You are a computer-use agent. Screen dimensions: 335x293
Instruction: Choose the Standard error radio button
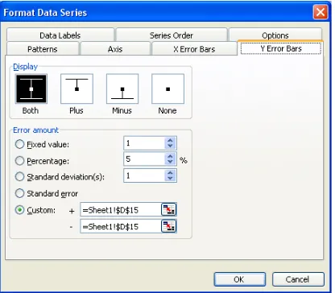pos(19,193)
